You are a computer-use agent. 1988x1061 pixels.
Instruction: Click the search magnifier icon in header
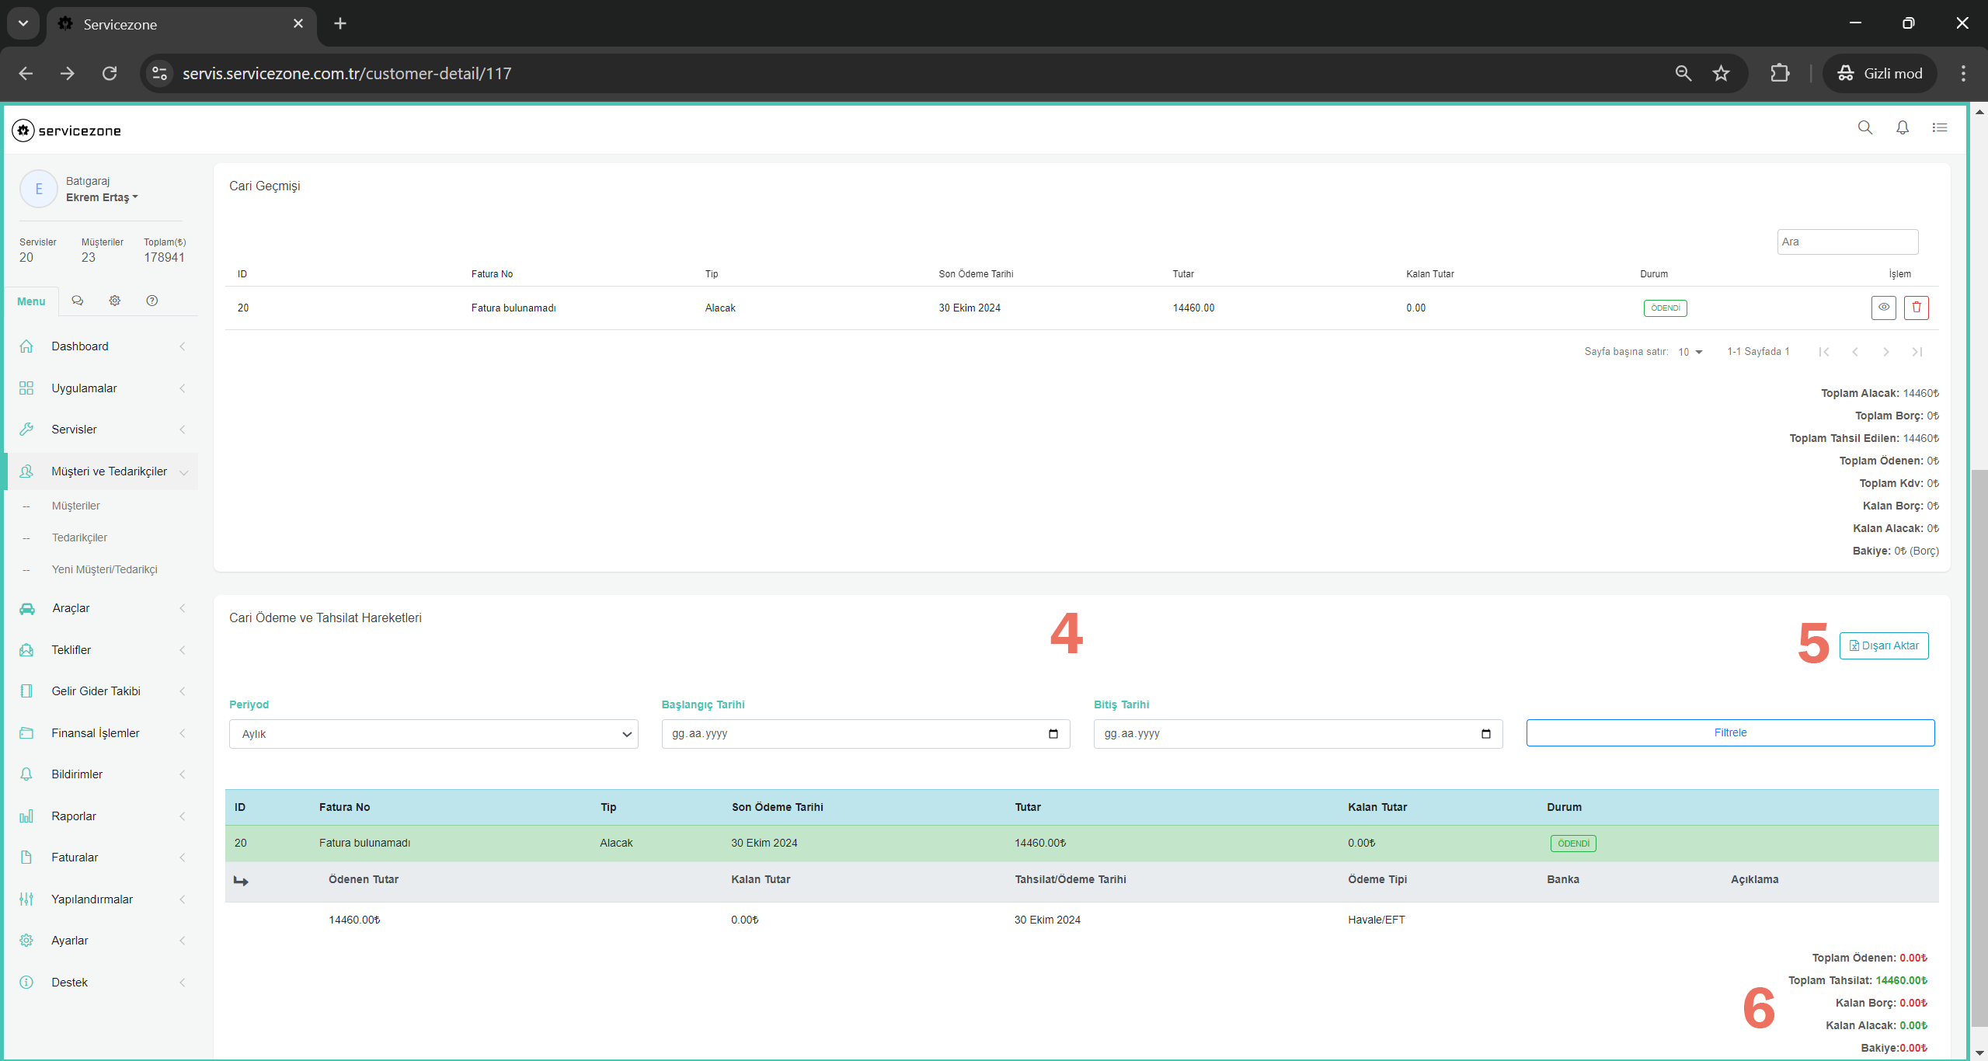[x=1864, y=127]
